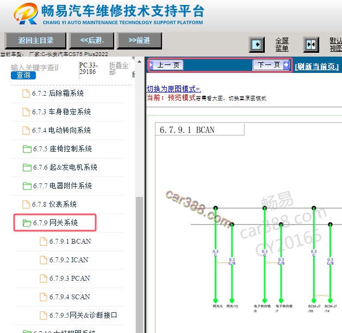
Task: Click the BCM-J7 /14 connector label
Action: point(331,309)
